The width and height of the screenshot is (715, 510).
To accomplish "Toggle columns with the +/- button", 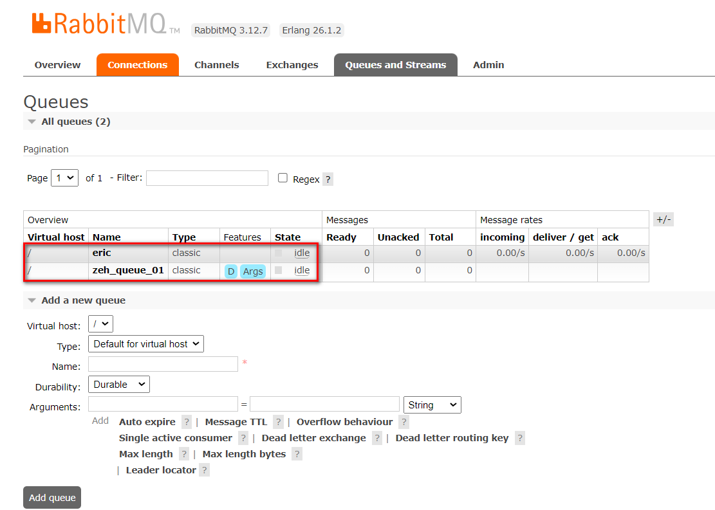I will 663,219.
